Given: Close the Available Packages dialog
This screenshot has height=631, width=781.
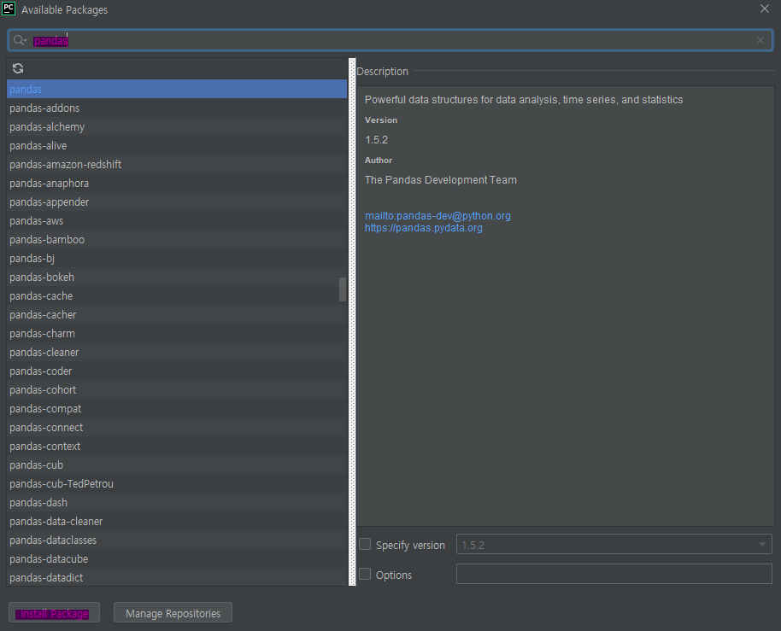Looking at the screenshot, I should [765, 9].
